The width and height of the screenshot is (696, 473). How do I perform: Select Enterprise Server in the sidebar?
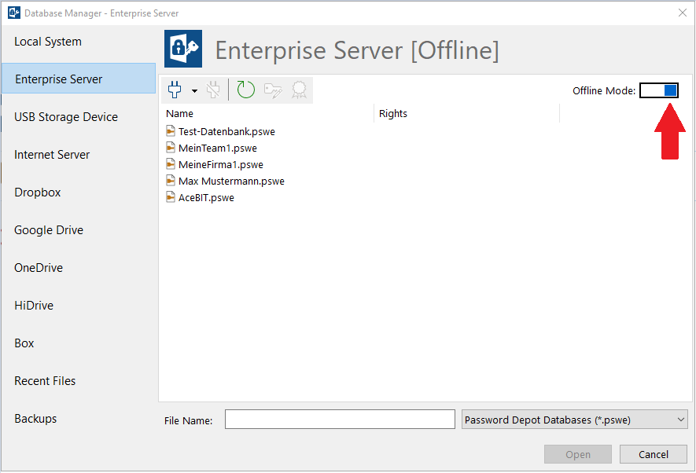(79, 79)
